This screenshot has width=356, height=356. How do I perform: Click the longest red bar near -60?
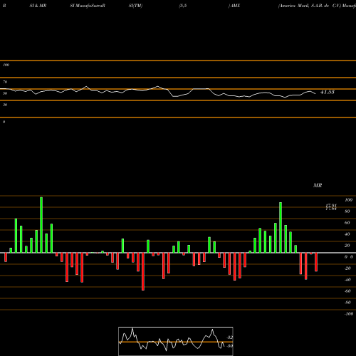143,271
